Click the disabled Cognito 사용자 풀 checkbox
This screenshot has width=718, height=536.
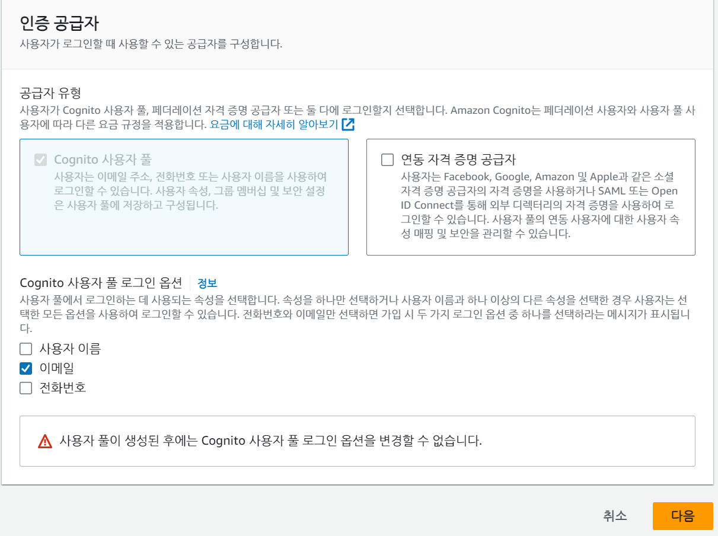tap(40, 159)
